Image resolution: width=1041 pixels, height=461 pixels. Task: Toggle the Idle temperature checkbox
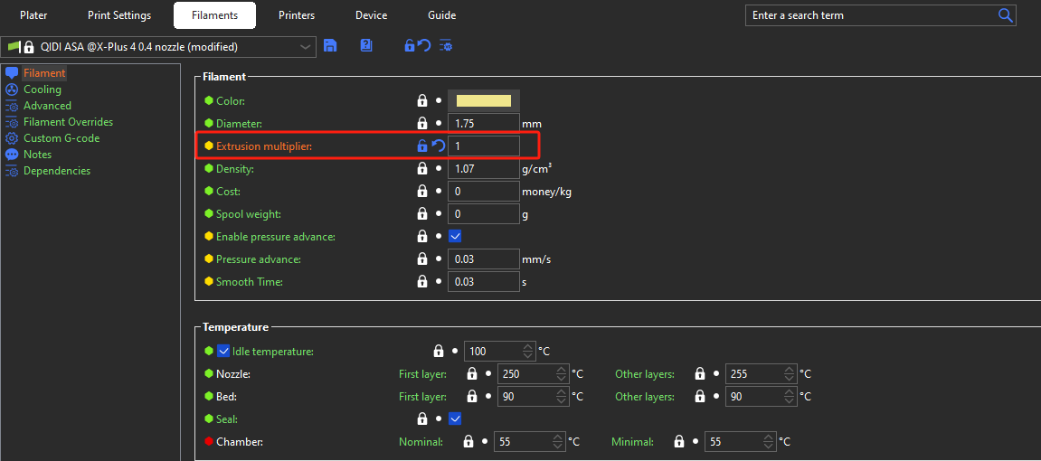click(x=223, y=352)
